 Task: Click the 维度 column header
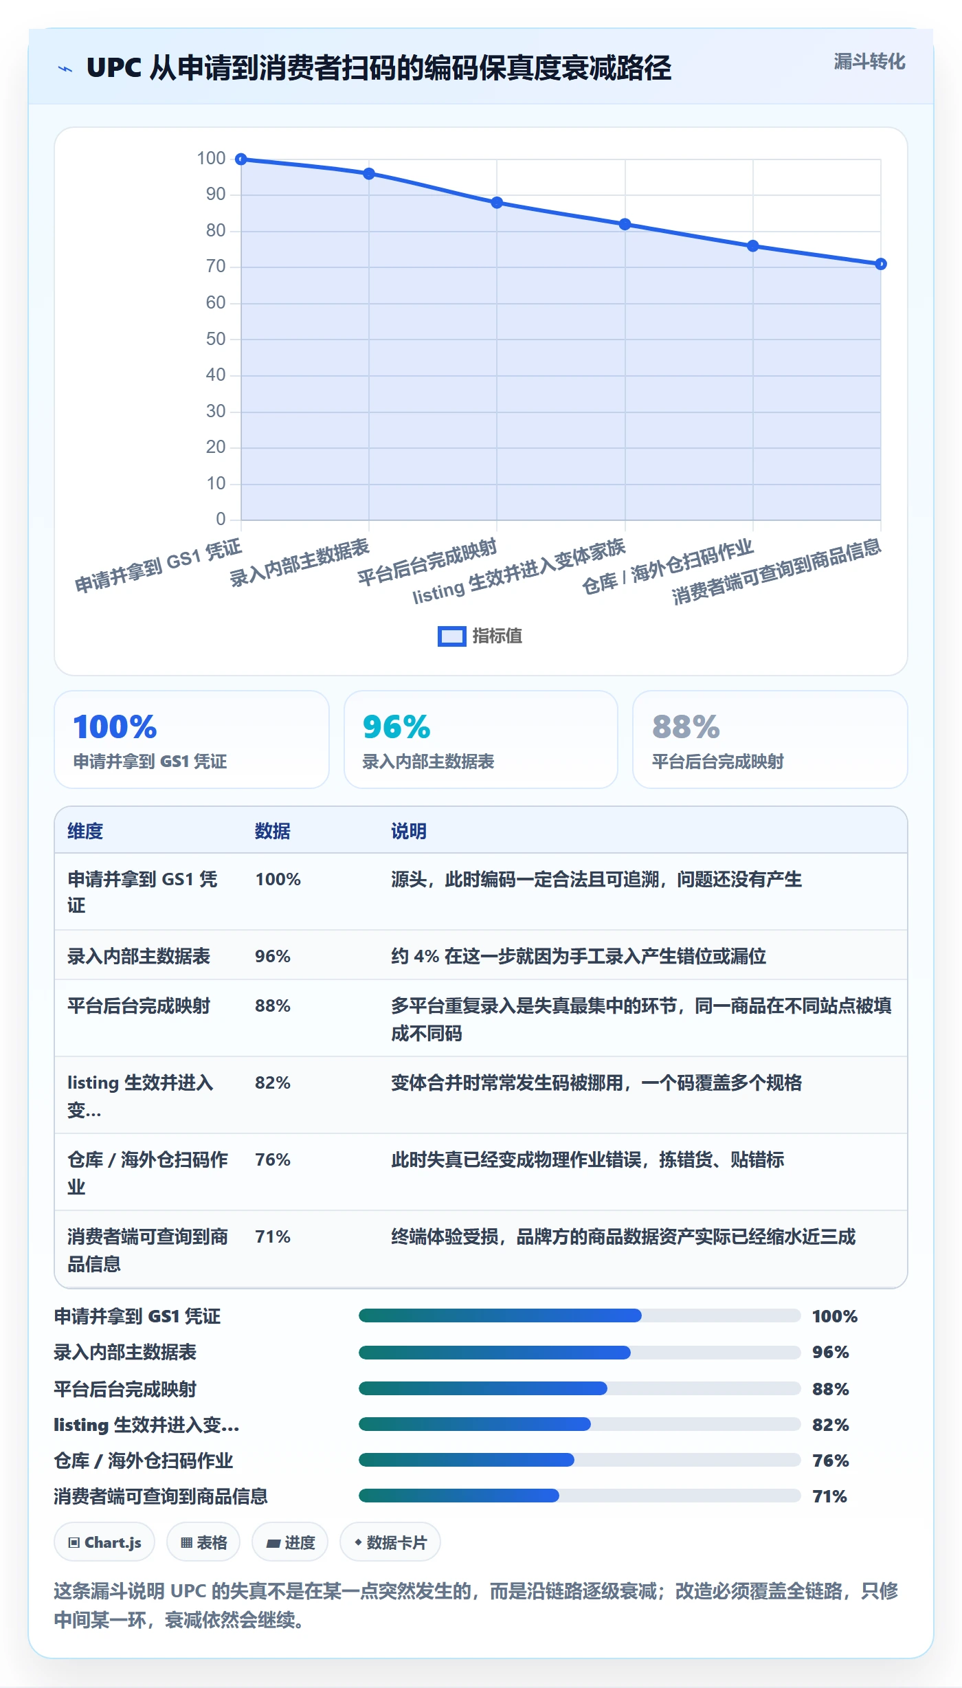point(85,831)
